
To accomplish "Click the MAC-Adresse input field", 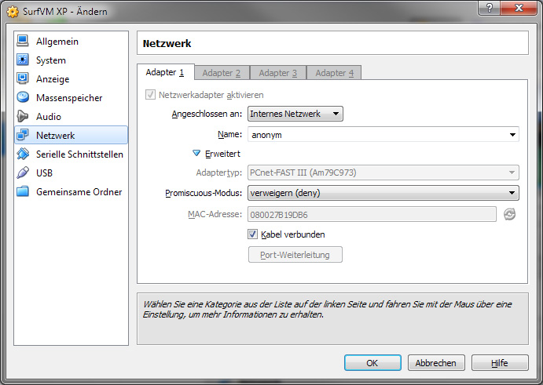I will [372, 215].
